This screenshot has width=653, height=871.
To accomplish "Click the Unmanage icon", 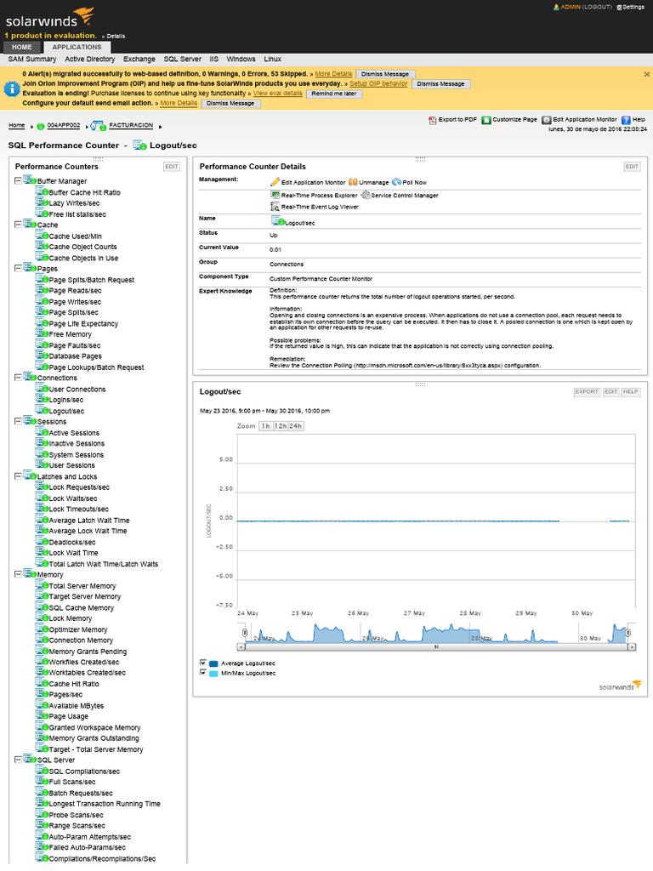I will pyautogui.click(x=353, y=182).
